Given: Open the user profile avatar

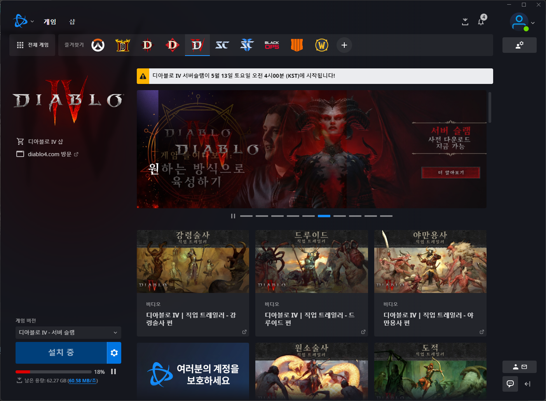Looking at the screenshot, I should tap(519, 22).
